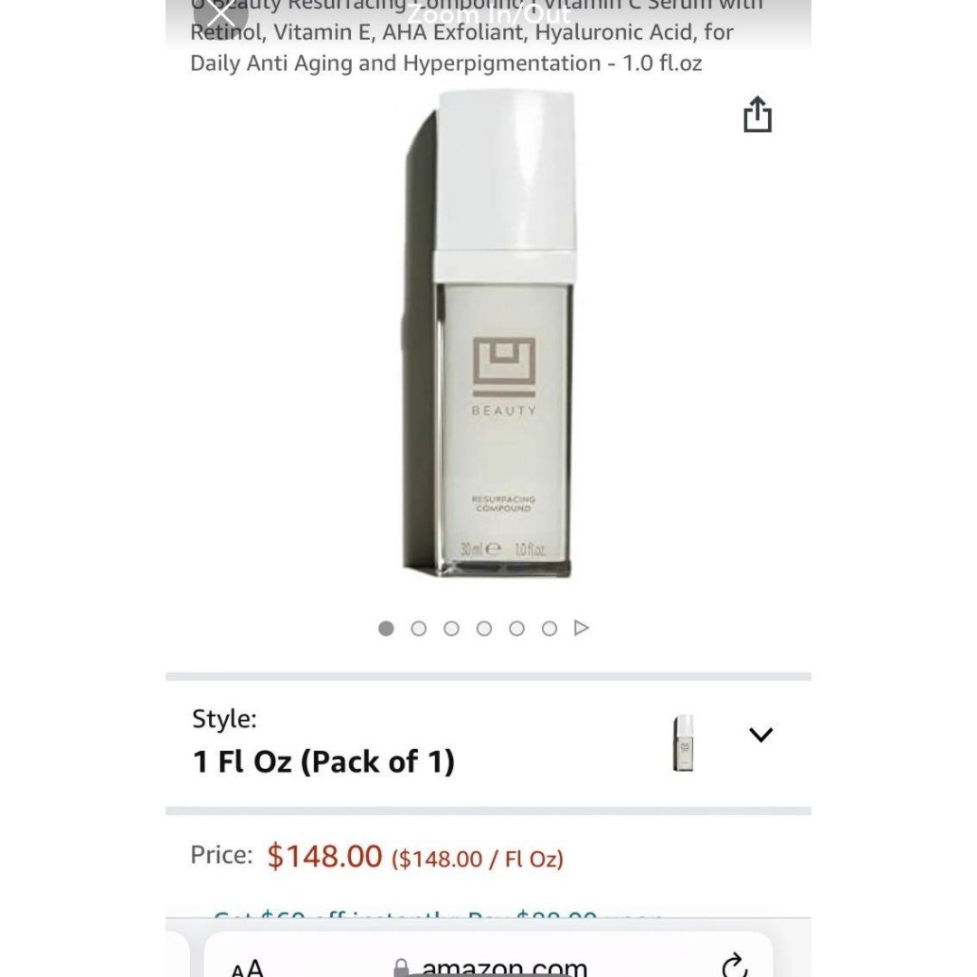Tap the AA text size button
Screen dimensions: 977x977
tap(247, 966)
